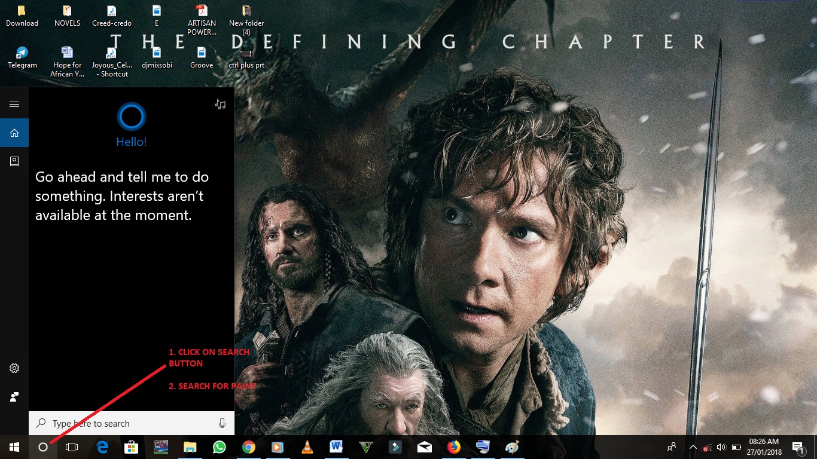
Task: Select the Joyous_Cel Shortcut icon
Action: [x=112, y=62]
